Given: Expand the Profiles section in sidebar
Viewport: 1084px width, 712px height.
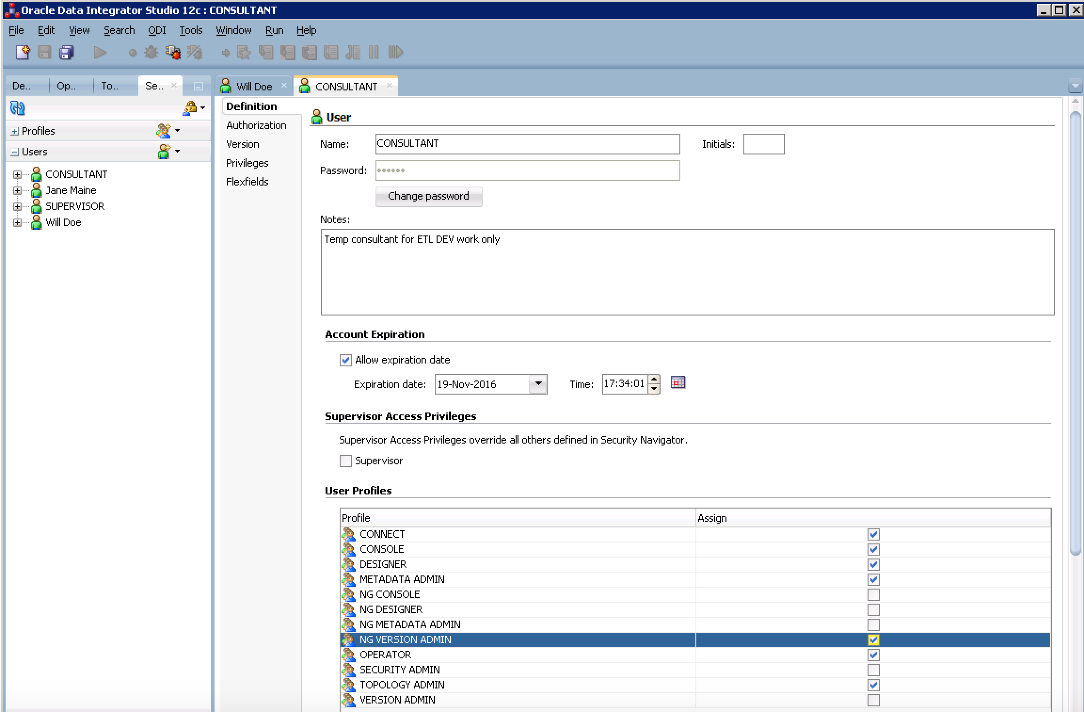Looking at the screenshot, I should coord(13,129).
